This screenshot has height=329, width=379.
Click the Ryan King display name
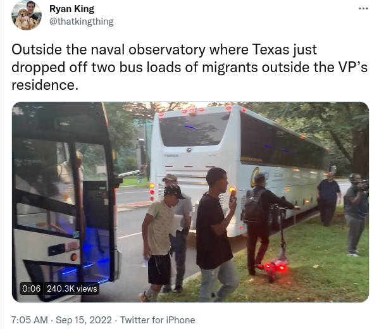[x=71, y=9]
